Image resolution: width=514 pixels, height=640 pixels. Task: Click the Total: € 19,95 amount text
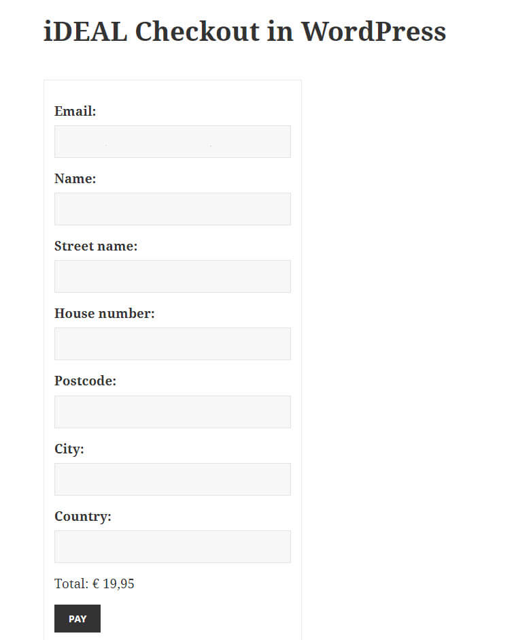tap(95, 583)
